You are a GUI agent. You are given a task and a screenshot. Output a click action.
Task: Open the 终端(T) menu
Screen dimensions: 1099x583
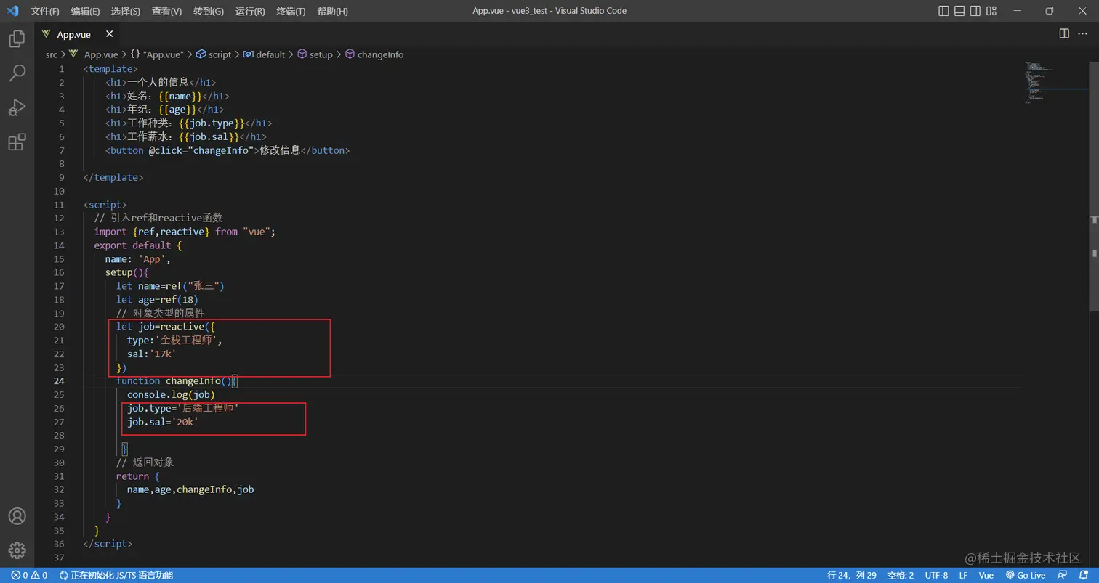(x=291, y=11)
